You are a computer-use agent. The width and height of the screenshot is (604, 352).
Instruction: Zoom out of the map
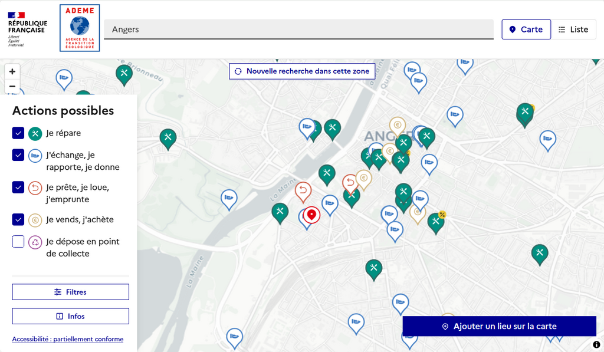12,86
